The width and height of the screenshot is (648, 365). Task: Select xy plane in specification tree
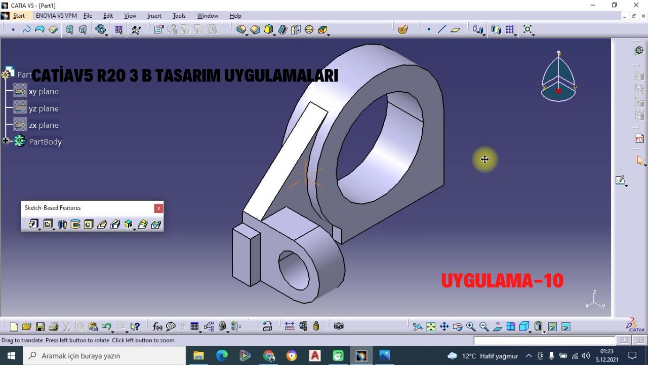click(x=44, y=92)
